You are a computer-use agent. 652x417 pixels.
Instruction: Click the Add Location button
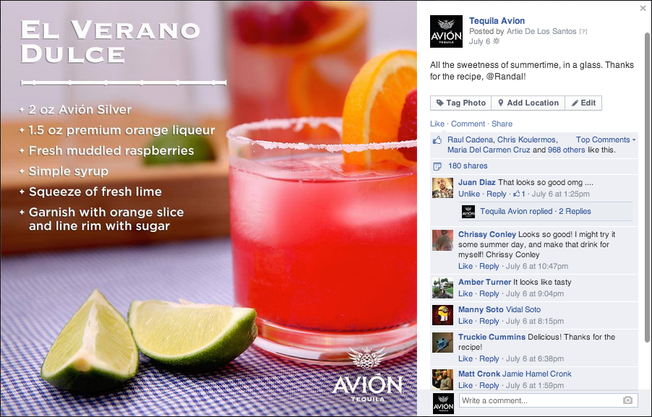[528, 103]
